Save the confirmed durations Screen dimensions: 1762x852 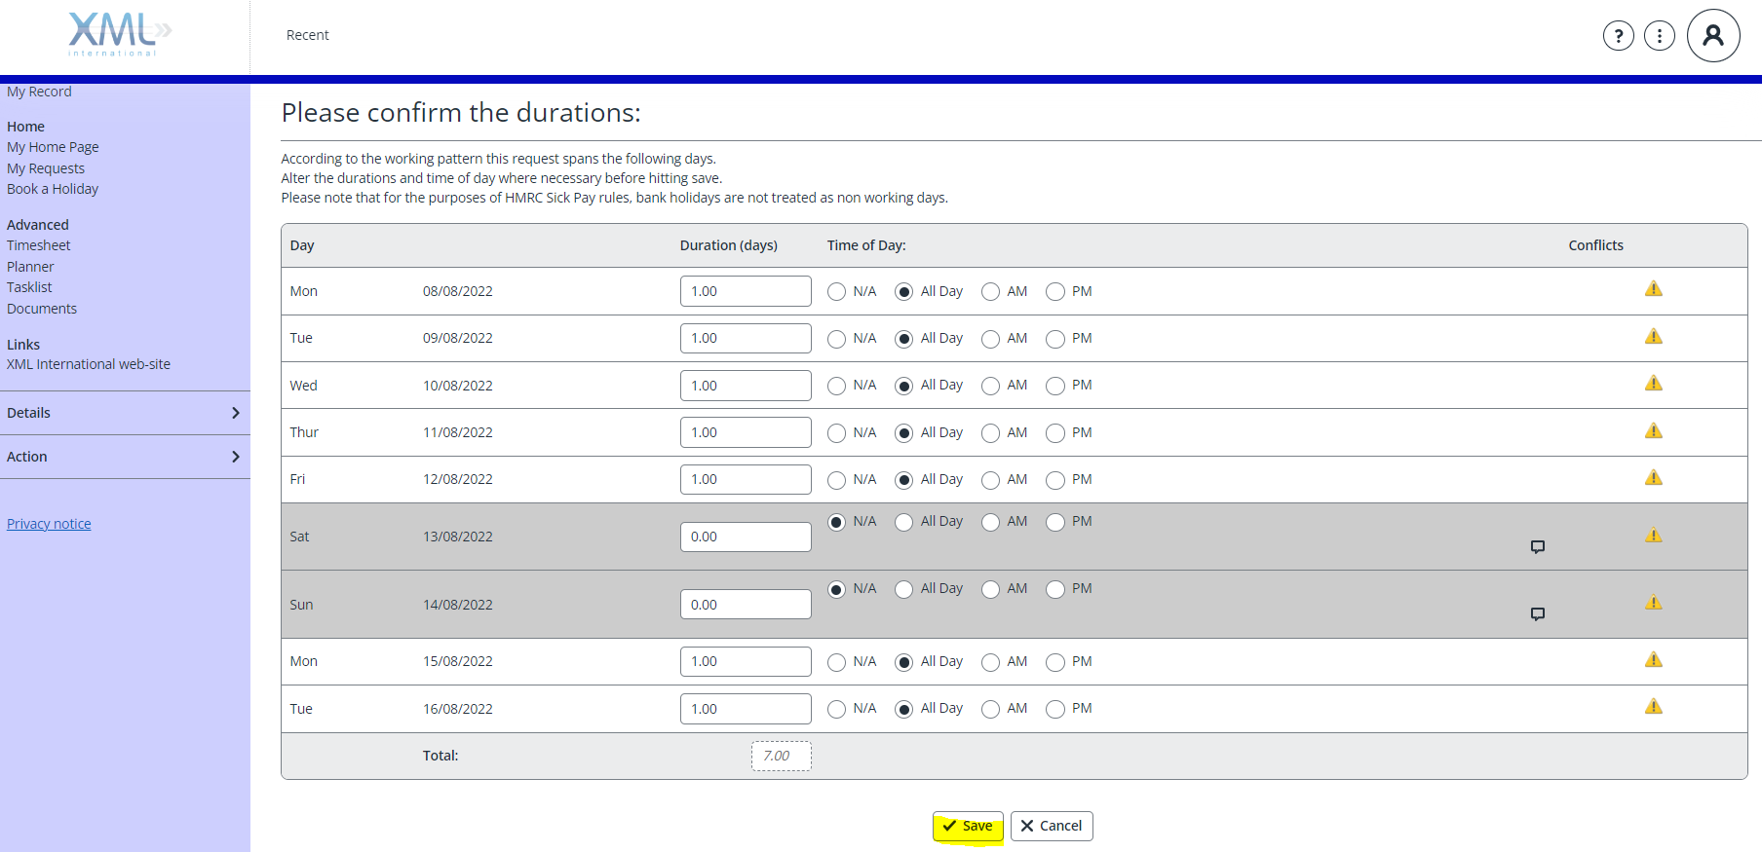coord(968,826)
